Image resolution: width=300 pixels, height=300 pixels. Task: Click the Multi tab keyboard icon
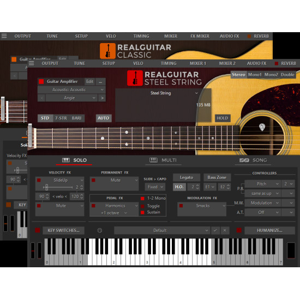click(x=153, y=160)
